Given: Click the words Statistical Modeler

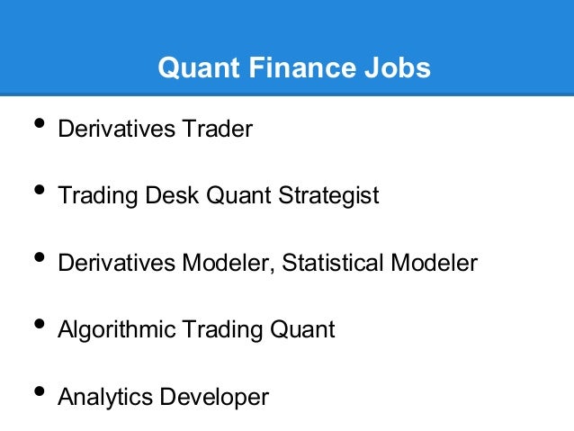Looking at the screenshot, I should 380,263.
